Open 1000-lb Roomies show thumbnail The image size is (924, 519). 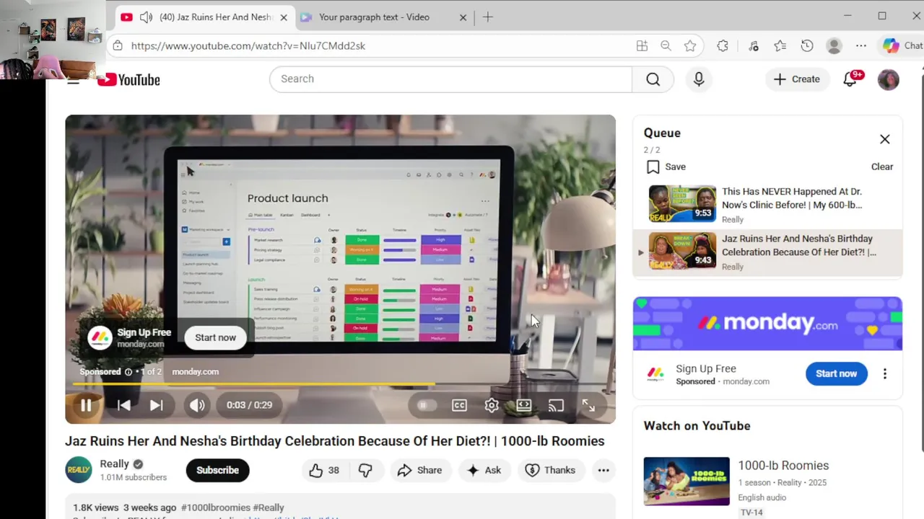[x=687, y=482]
